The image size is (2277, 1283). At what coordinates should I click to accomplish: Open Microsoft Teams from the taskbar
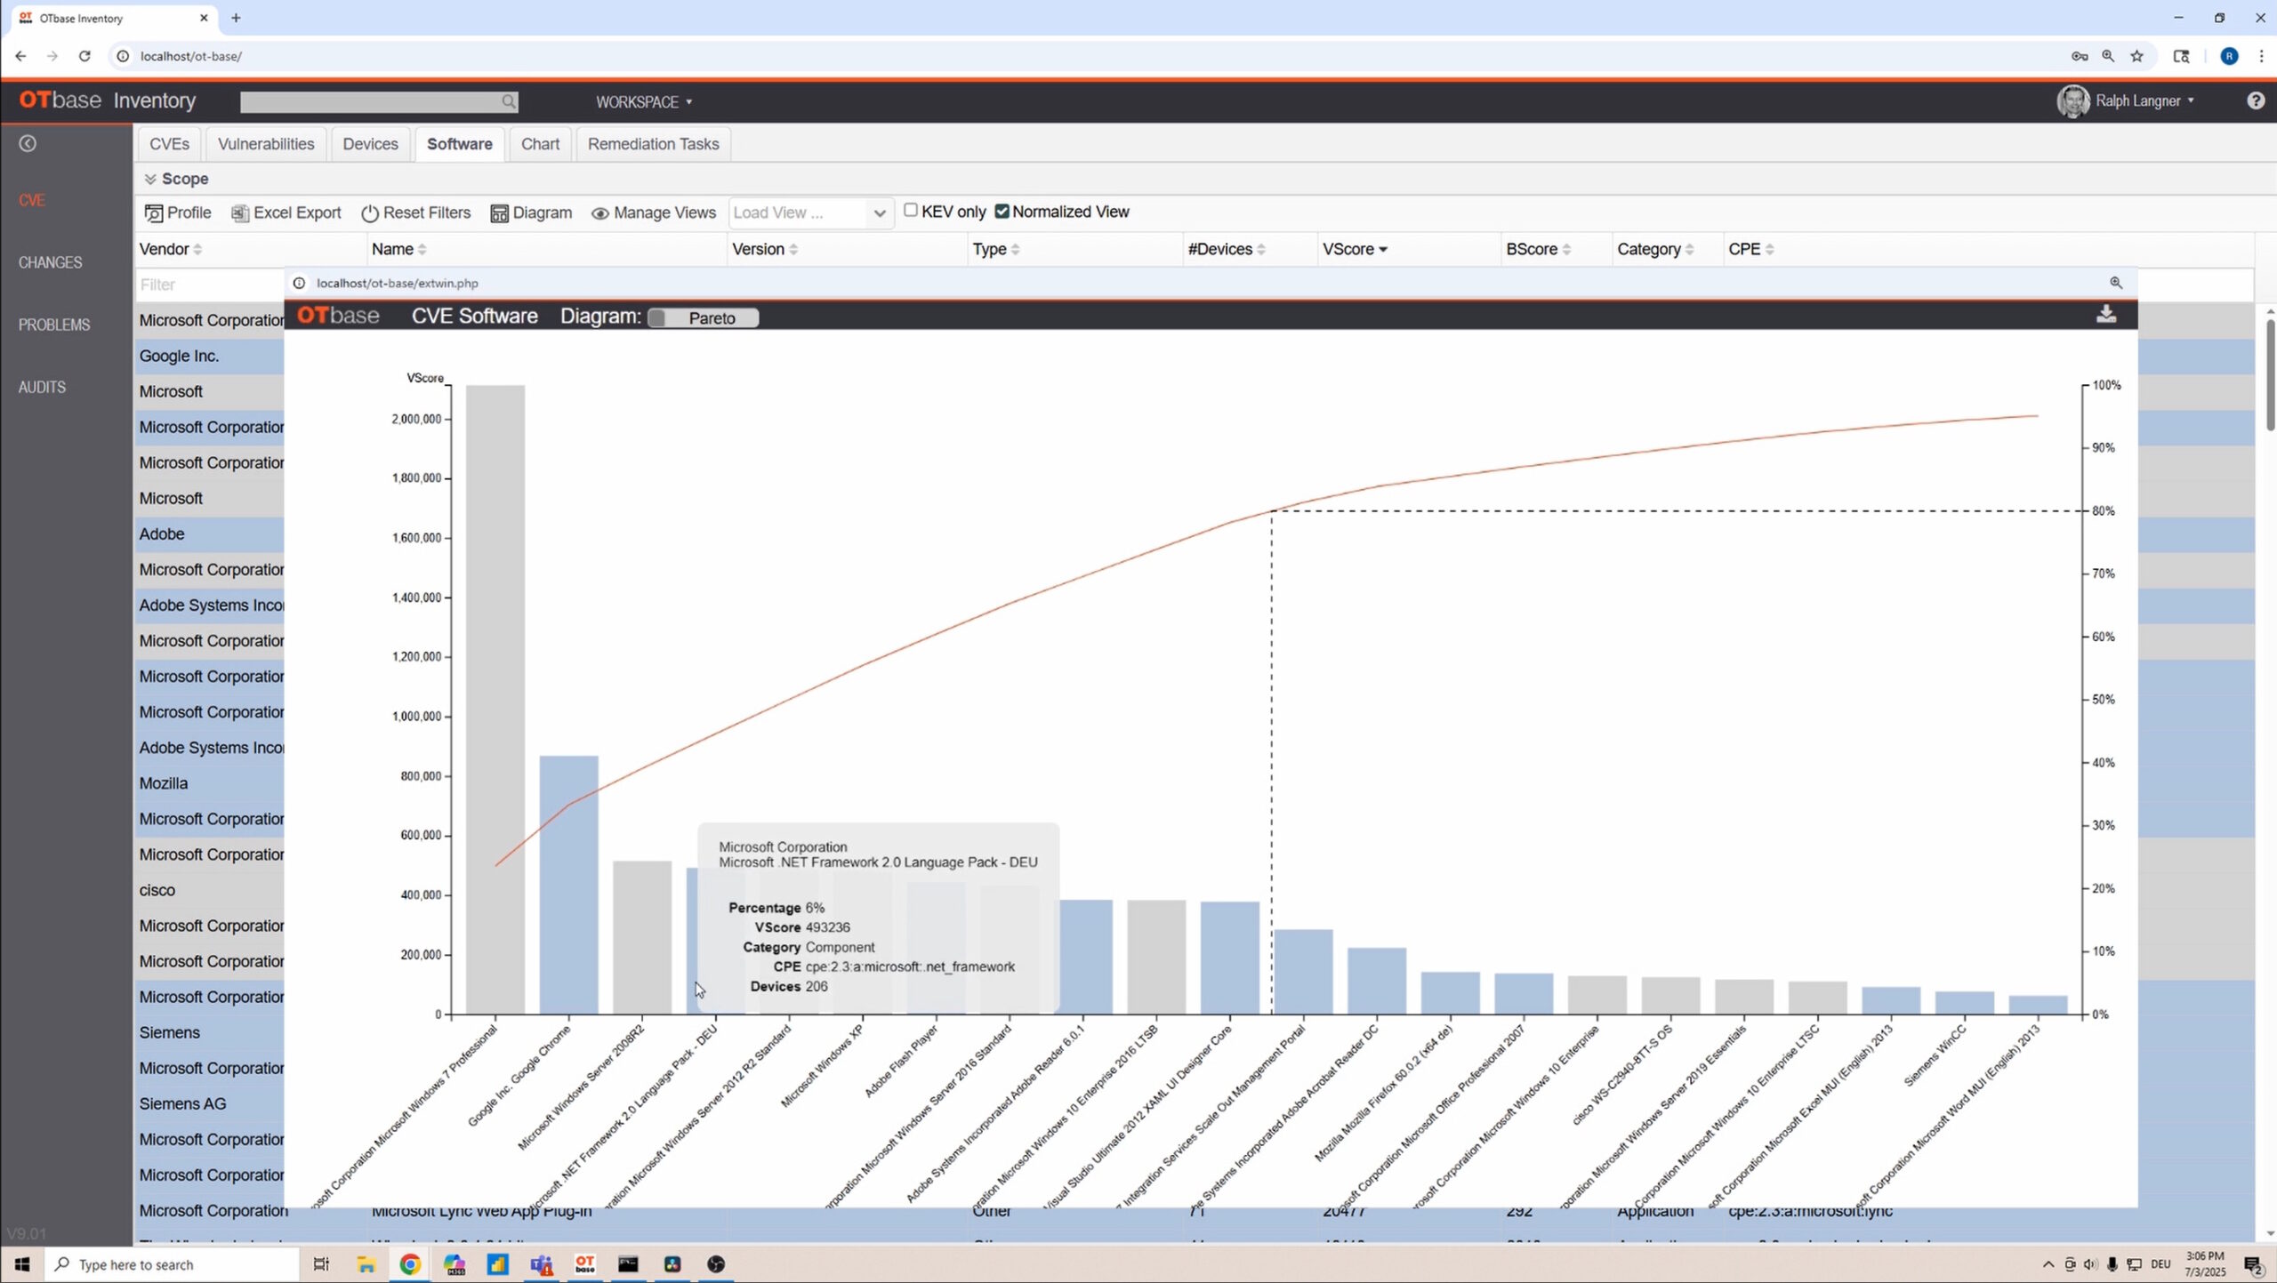(541, 1263)
